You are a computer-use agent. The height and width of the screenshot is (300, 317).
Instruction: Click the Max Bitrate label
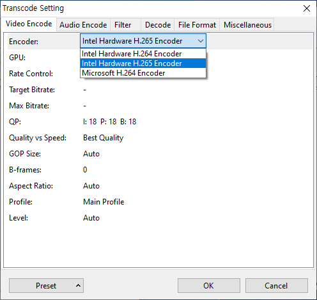[x=29, y=106]
